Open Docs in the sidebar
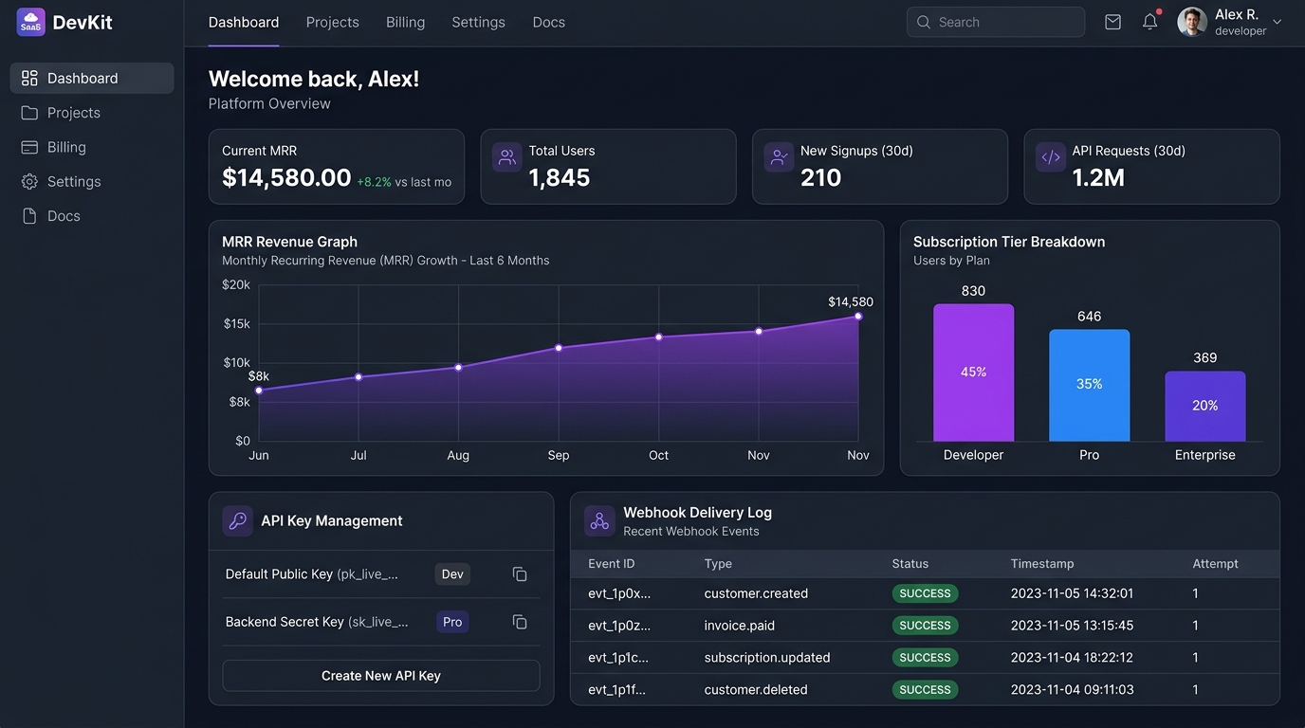Image resolution: width=1305 pixels, height=728 pixels. [92, 216]
